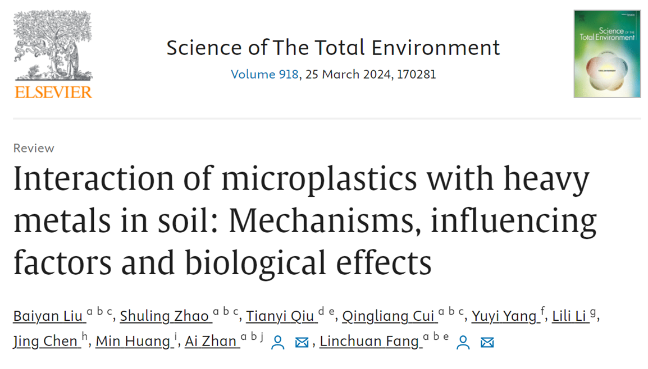Select author Shuling Zhao
The width and height of the screenshot is (648, 369).
pos(164,316)
